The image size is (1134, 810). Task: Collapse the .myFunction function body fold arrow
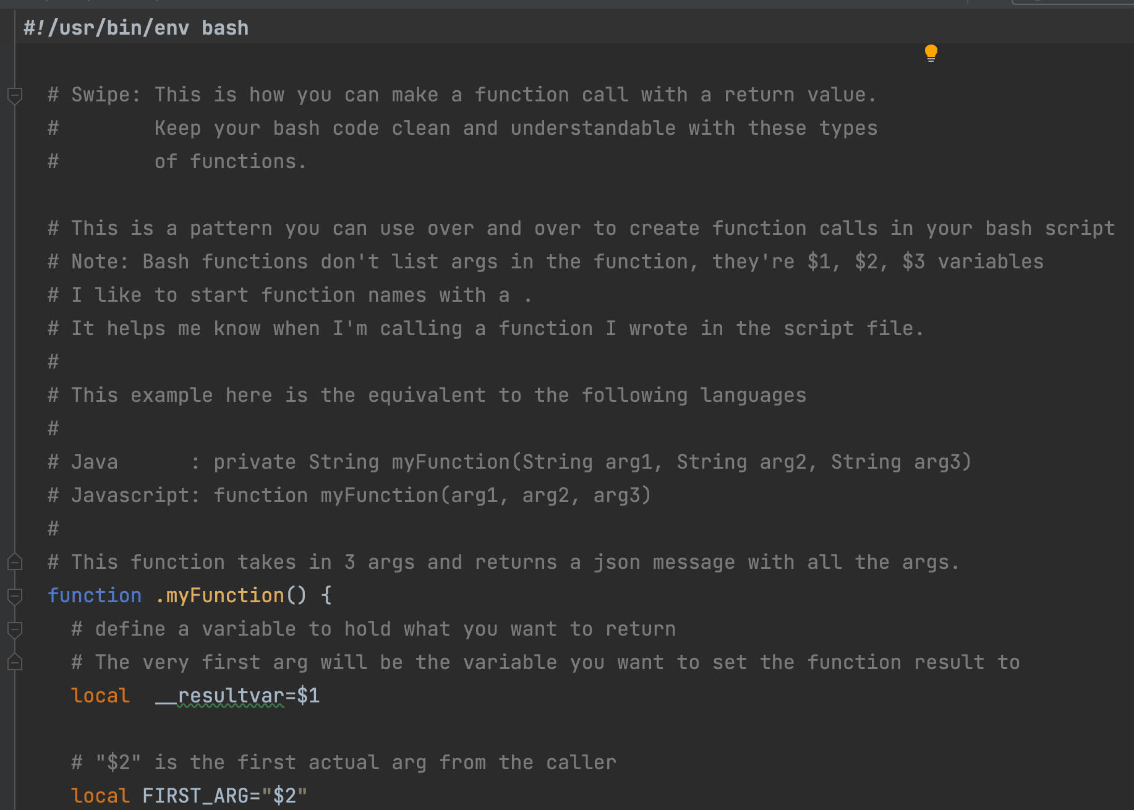click(x=15, y=595)
